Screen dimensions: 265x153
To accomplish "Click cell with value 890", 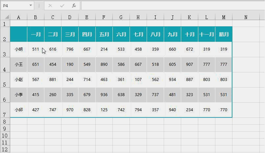I will [104, 64].
